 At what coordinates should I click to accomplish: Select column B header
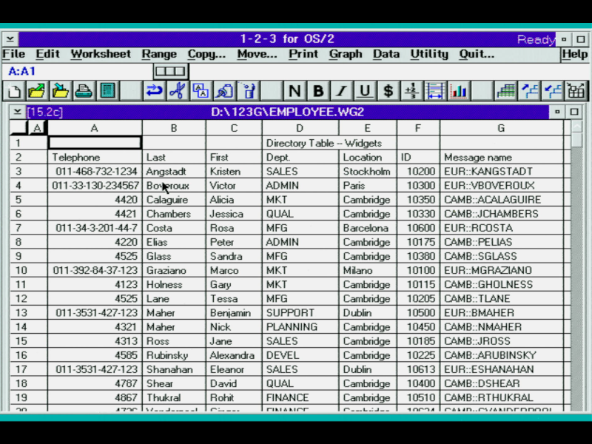174,128
